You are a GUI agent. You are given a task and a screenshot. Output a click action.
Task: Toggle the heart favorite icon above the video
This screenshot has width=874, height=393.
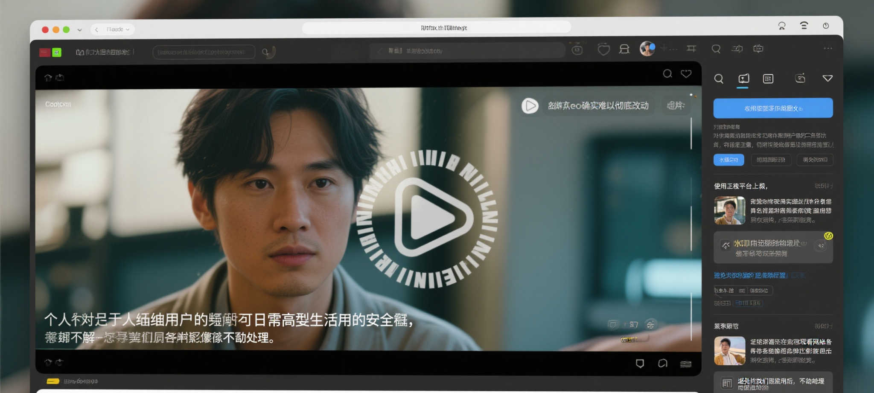[x=686, y=74]
